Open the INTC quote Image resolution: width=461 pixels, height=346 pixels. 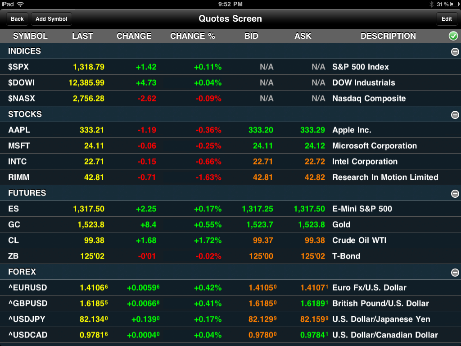tap(18, 161)
